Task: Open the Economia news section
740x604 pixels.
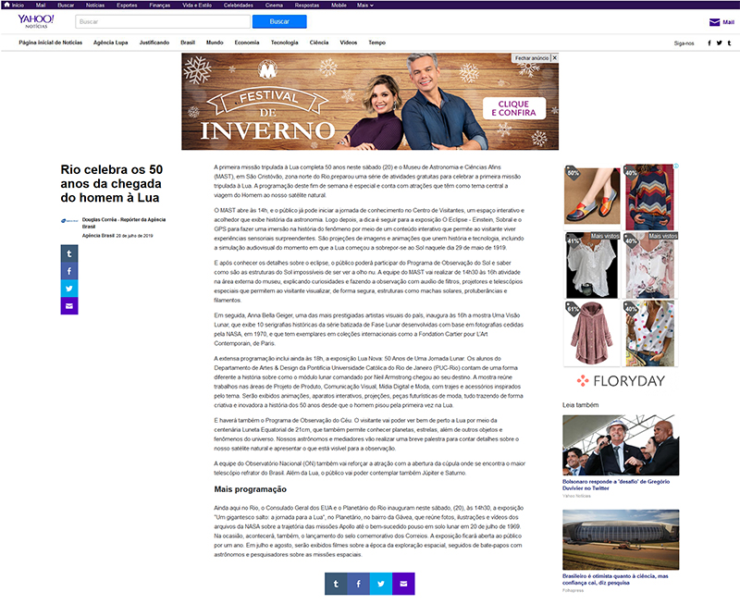Action: [246, 43]
